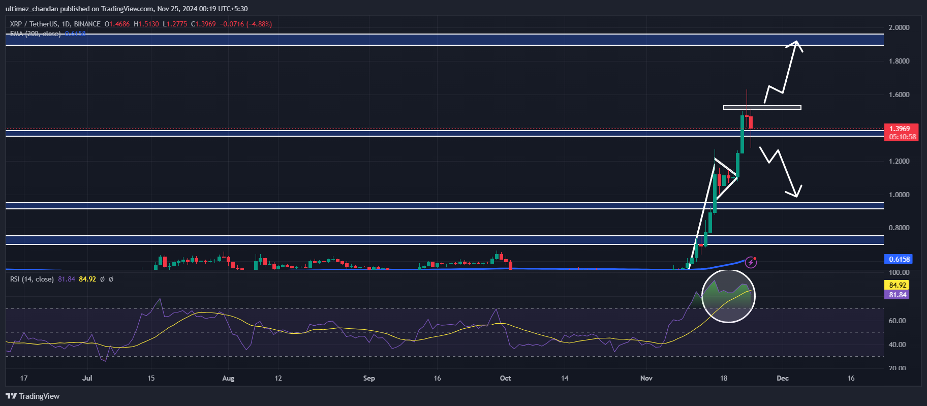This screenshot has height=406, width=927.
Task: Click the 2.0000 level on price scale
Action: click(x=899, y=27)
